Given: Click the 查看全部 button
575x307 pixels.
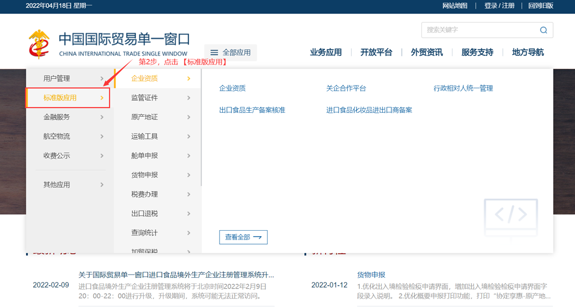Looking at the screenshot, I should (x=243, y=237).
